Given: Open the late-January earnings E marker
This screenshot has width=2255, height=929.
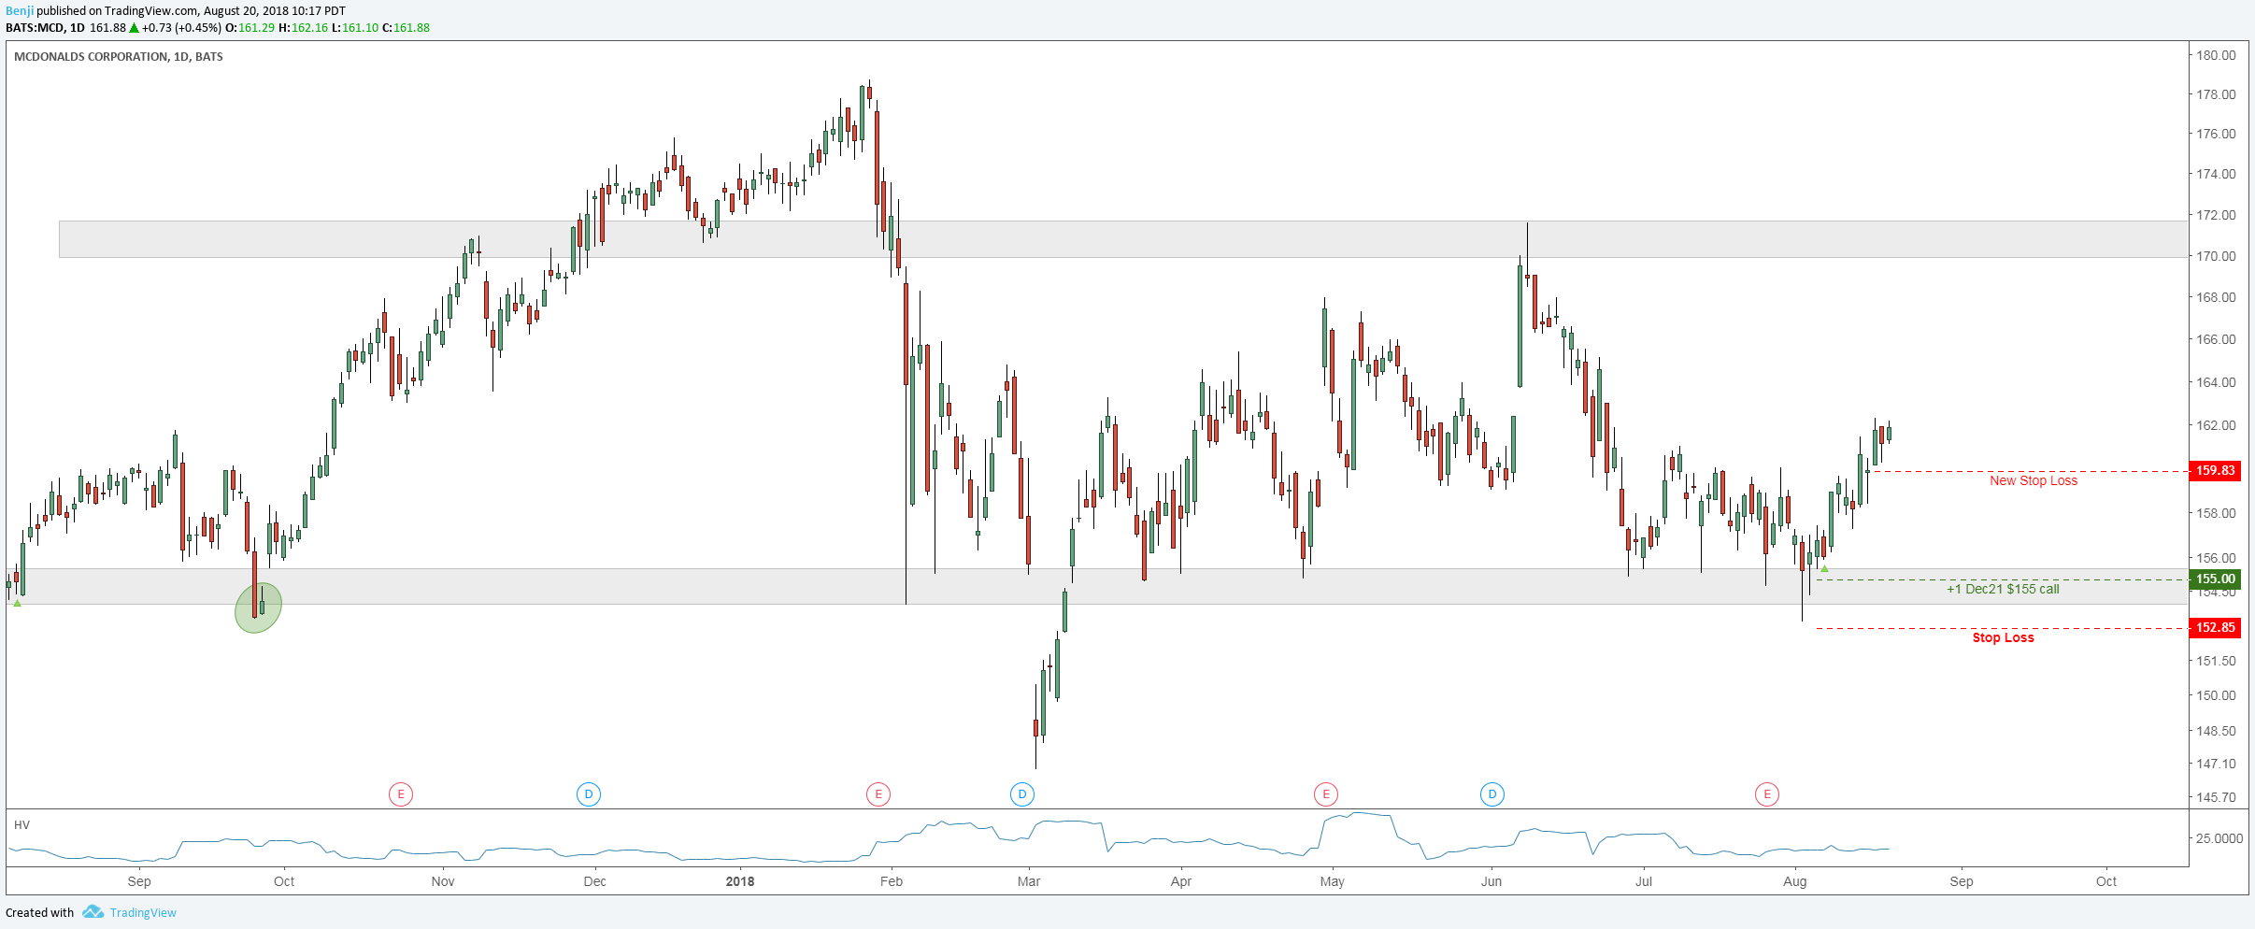Looking at the screenshot, I should (x=878, y=794).
